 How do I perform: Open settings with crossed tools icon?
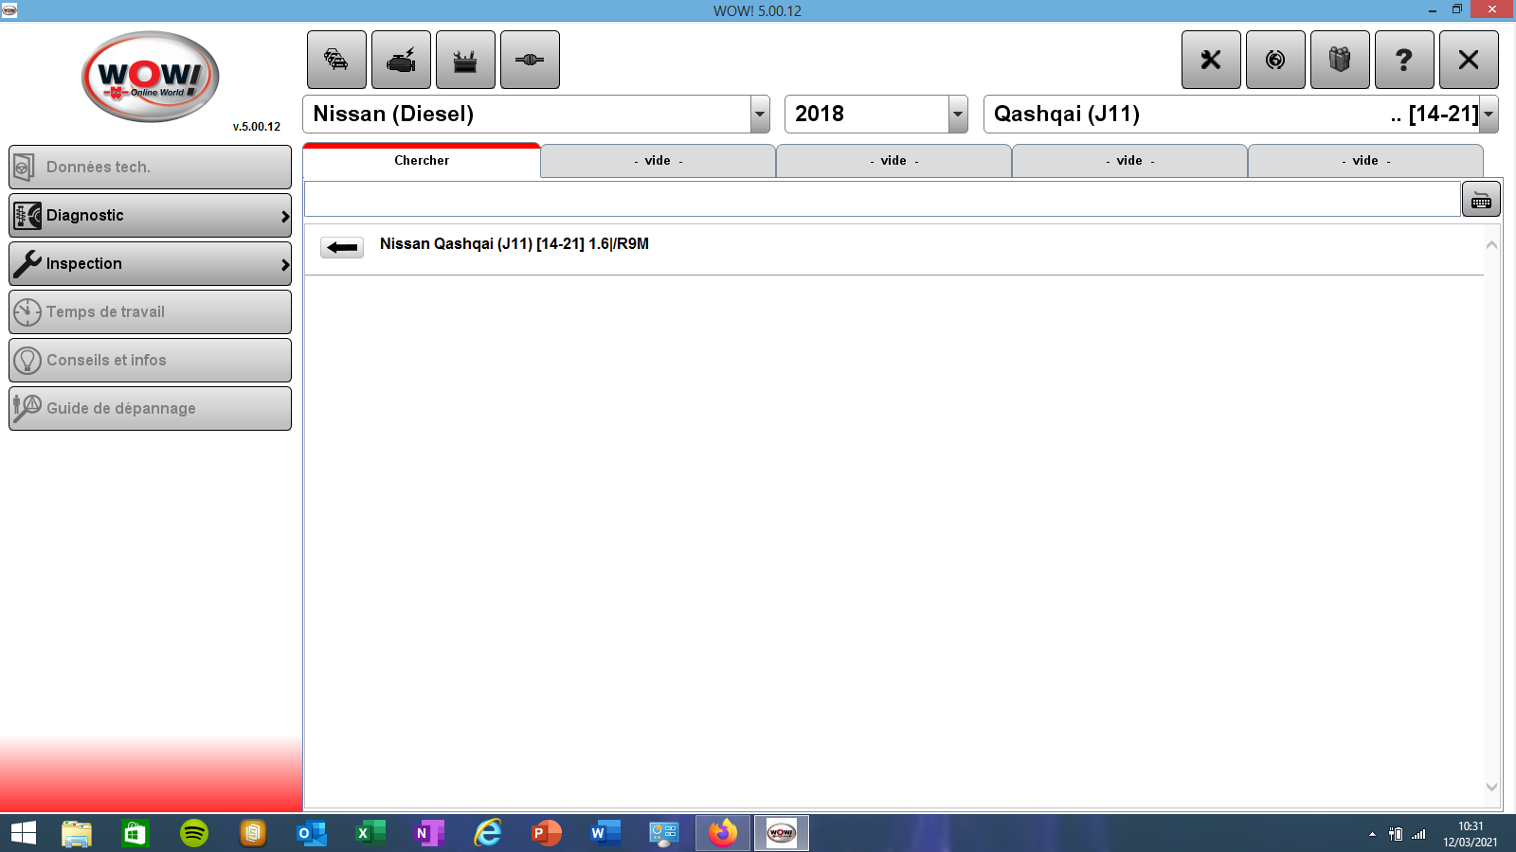tap(1211, 60)
